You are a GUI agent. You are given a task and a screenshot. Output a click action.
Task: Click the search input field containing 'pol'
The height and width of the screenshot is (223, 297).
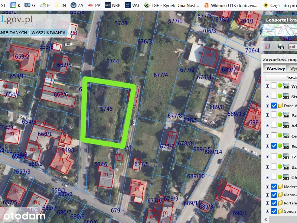(x=292, y=47)
